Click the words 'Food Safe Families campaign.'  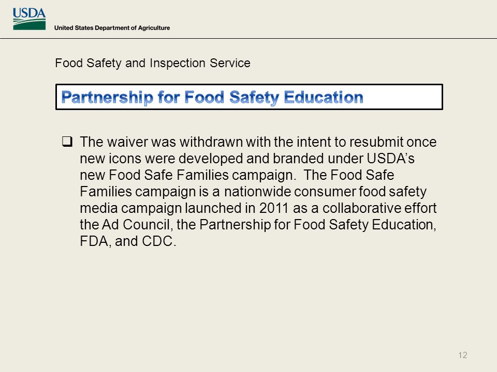(202, 175)
